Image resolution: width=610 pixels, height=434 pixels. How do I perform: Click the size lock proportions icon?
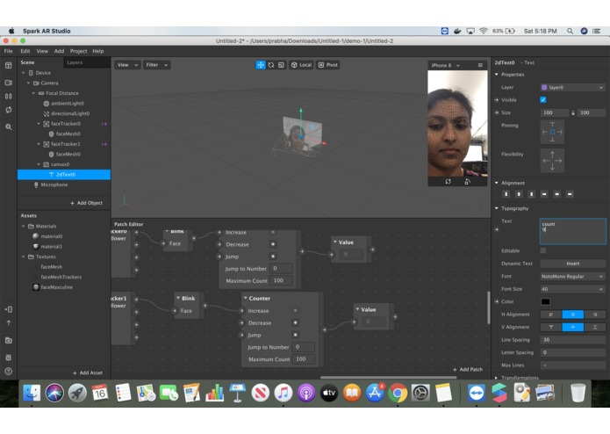pos(573,112)
